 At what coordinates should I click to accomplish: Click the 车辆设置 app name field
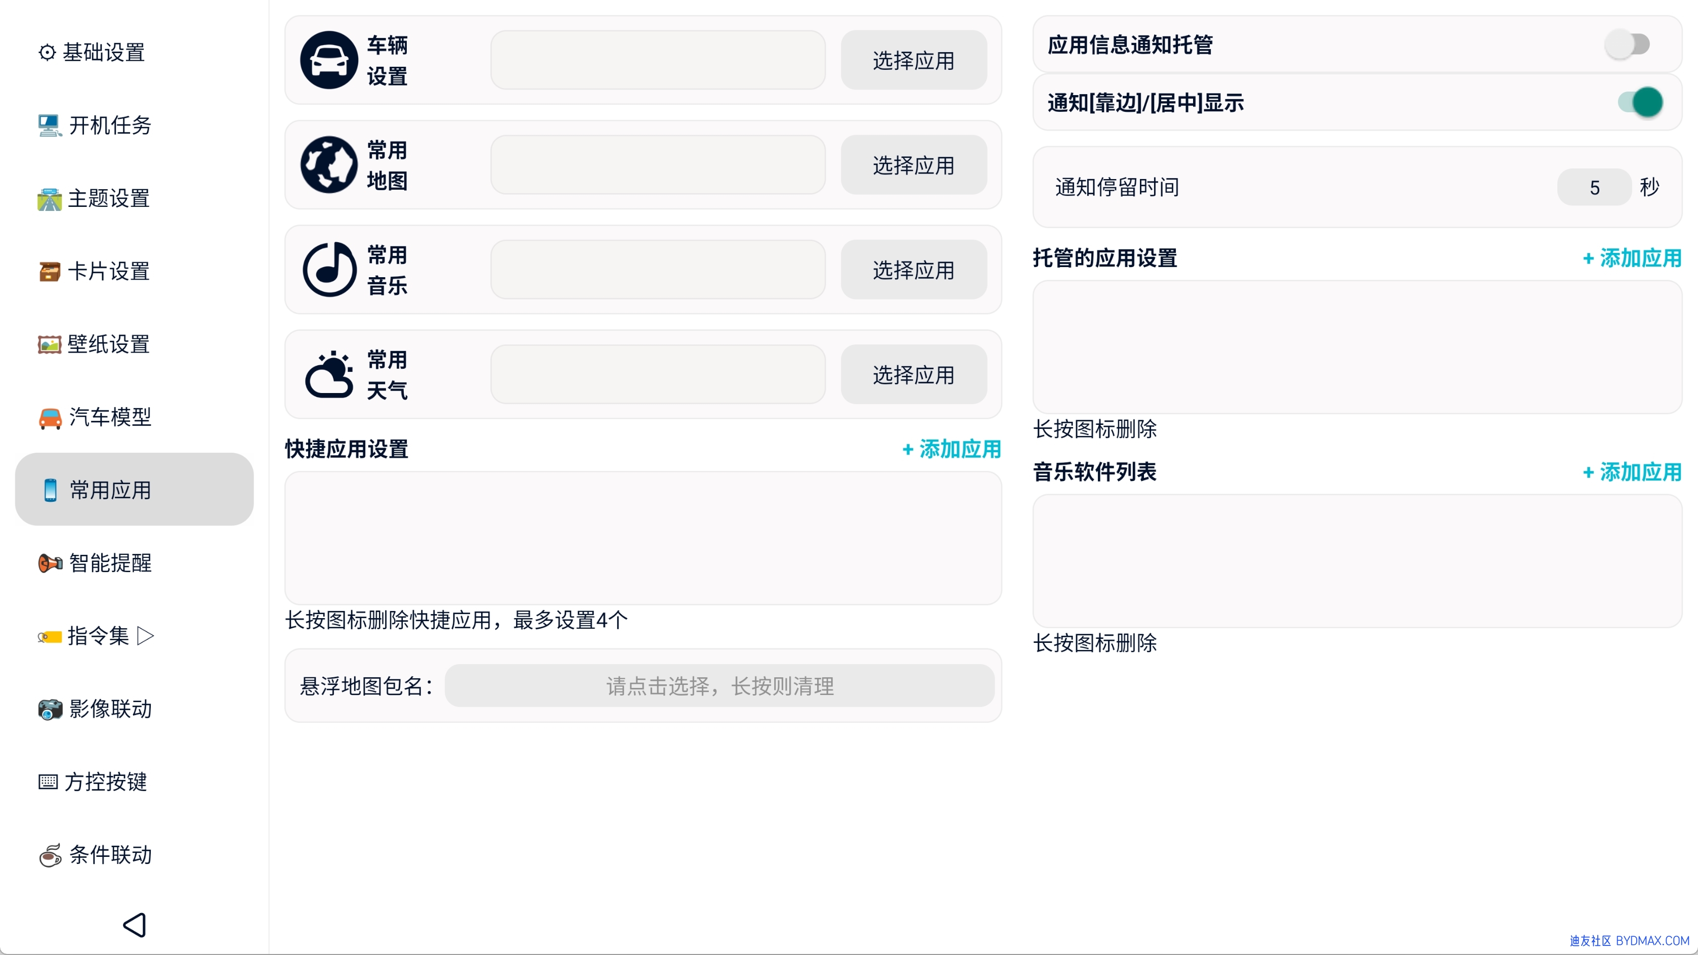tap(658, 60)
